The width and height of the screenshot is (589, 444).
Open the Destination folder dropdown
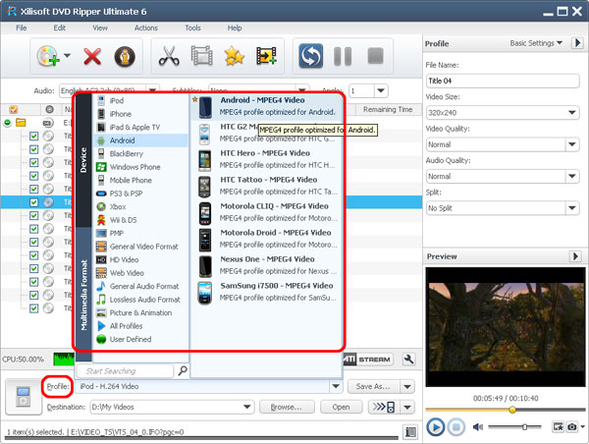pos(246,407)
